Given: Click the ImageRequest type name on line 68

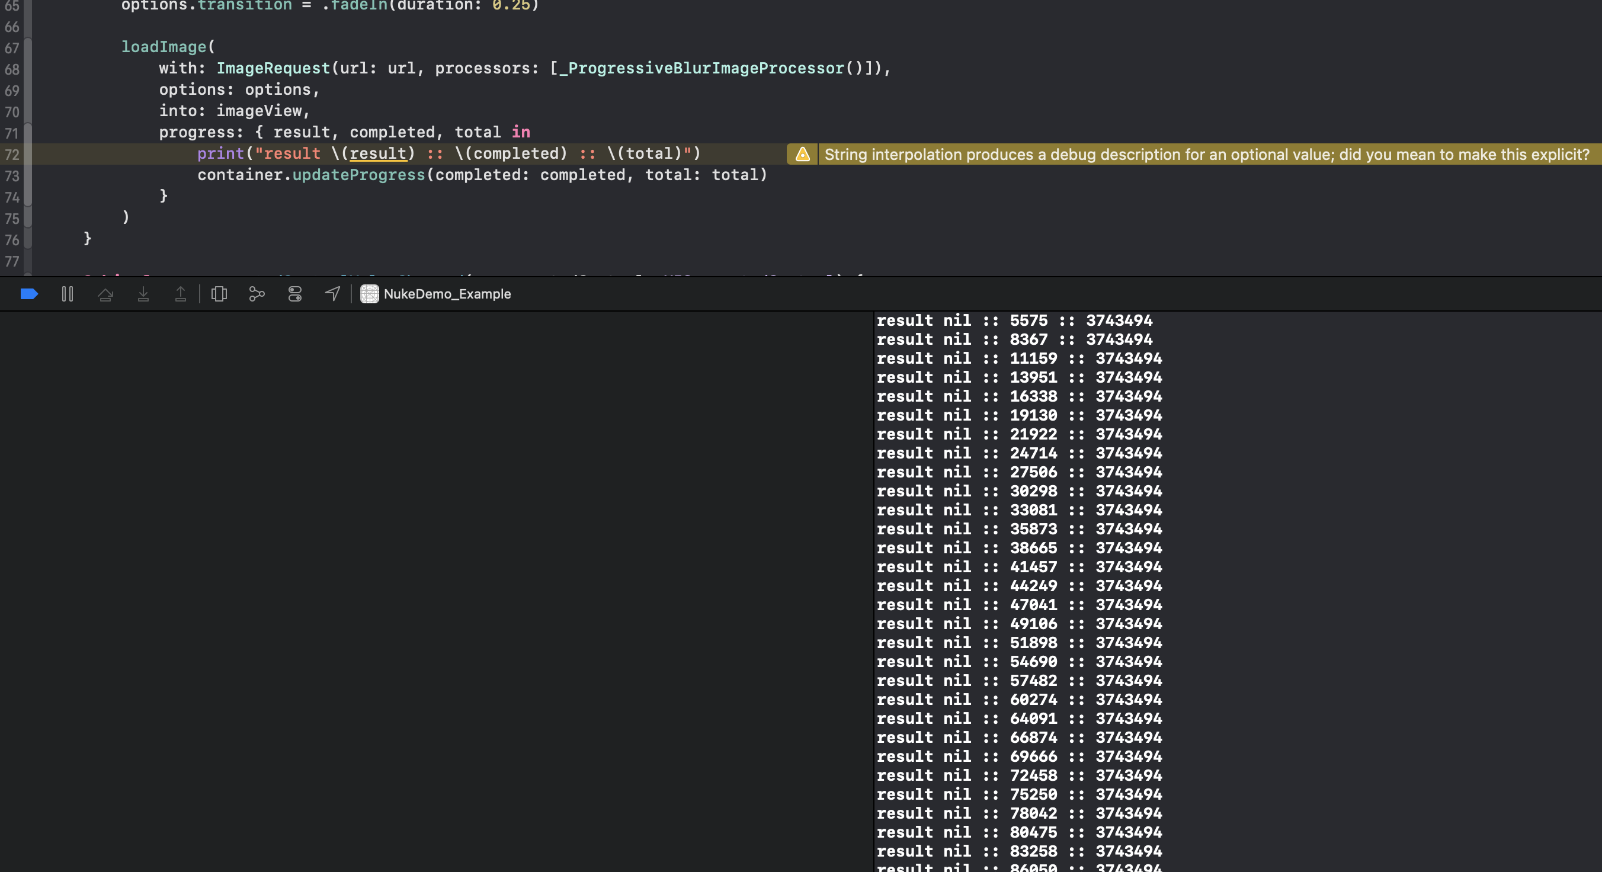Looking at the screenshot, I should [x=274, y=68].
